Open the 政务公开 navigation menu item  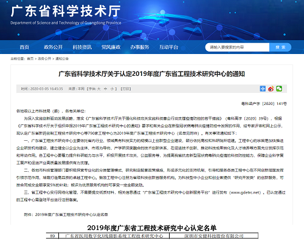point(54,47)
